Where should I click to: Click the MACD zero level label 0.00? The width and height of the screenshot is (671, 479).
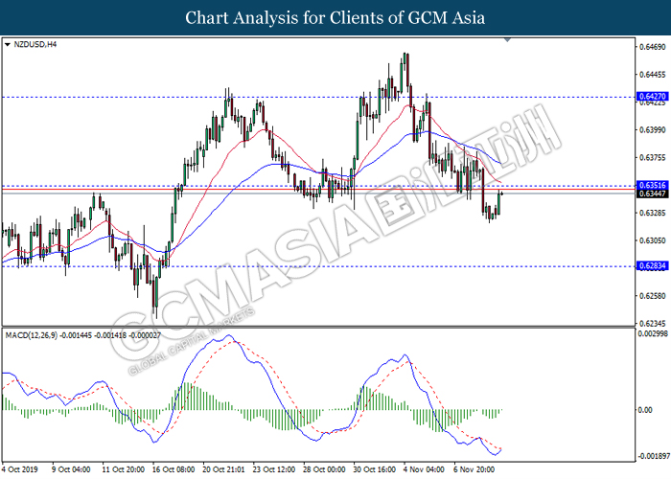pyautogui.click(x=645, y=410)
